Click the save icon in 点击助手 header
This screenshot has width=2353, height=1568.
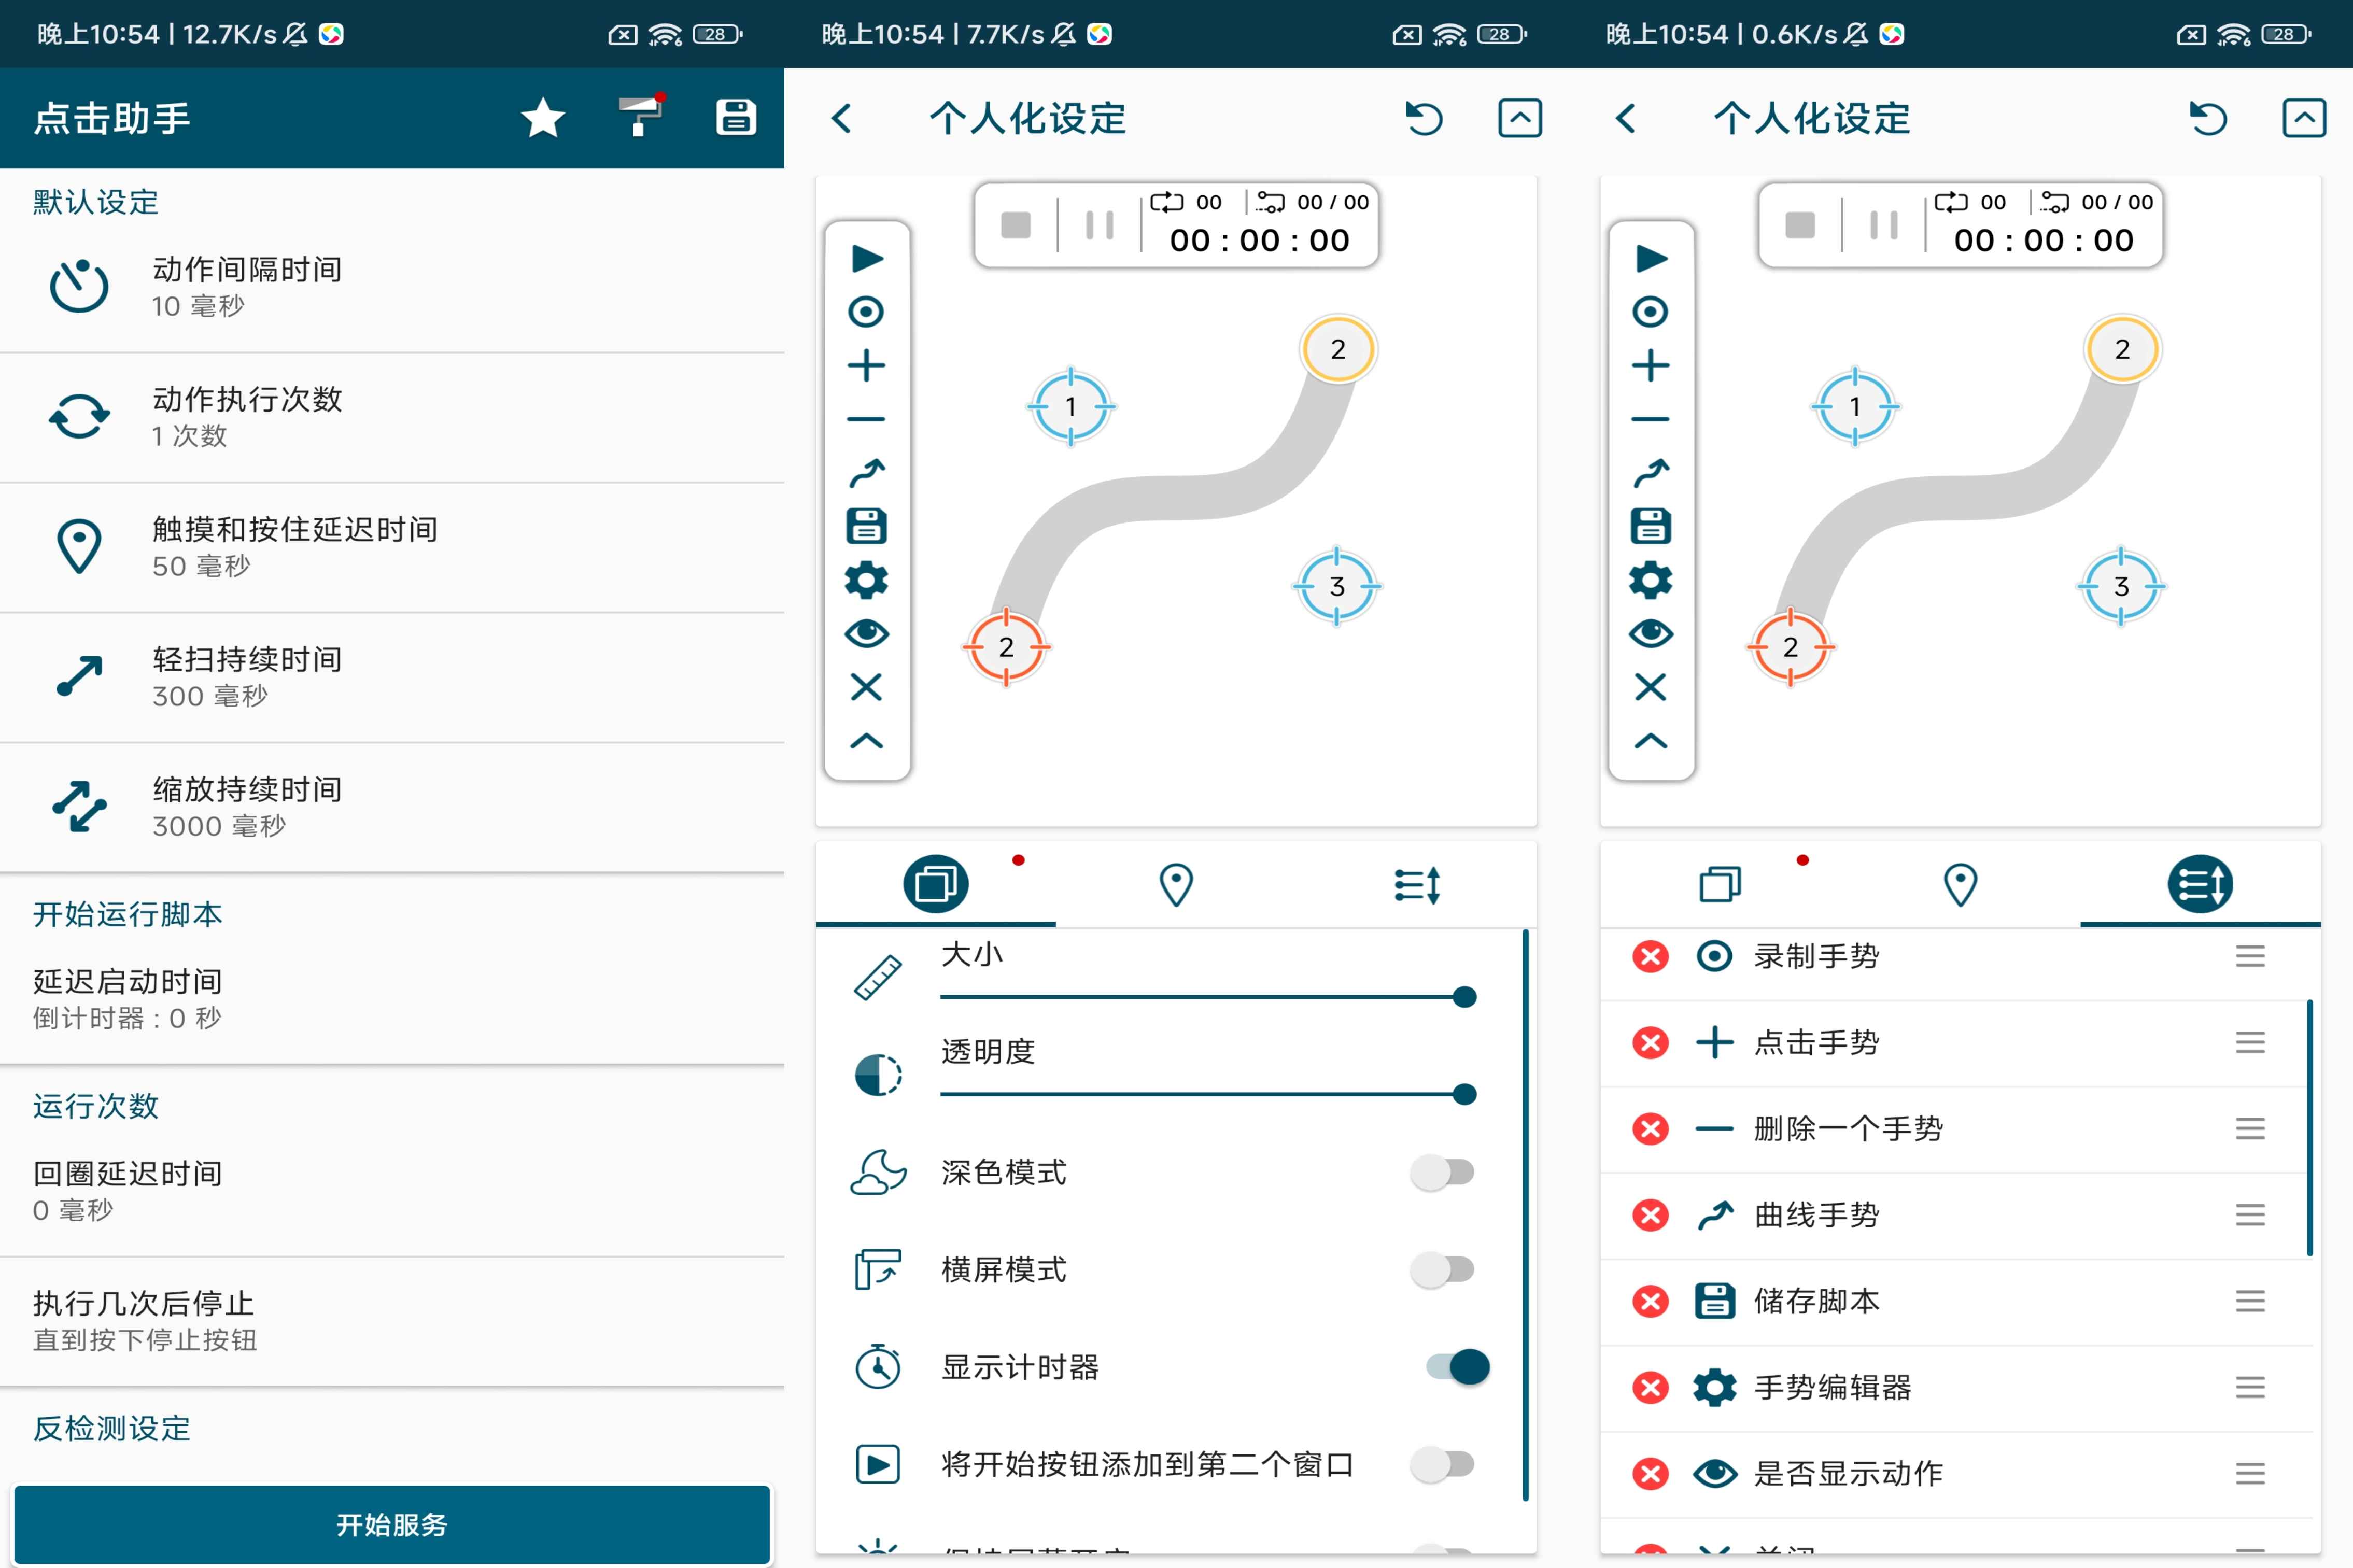736,117
